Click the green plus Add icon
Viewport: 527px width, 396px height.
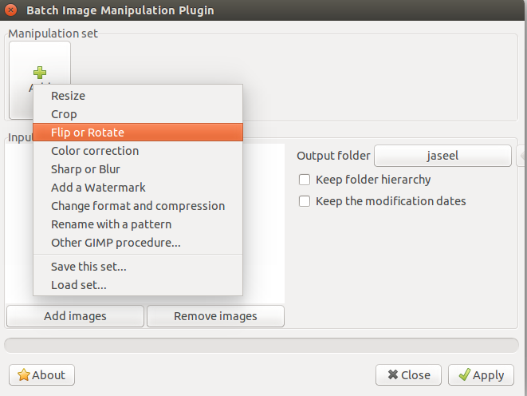pyautogui.click(x=40, y=73)
